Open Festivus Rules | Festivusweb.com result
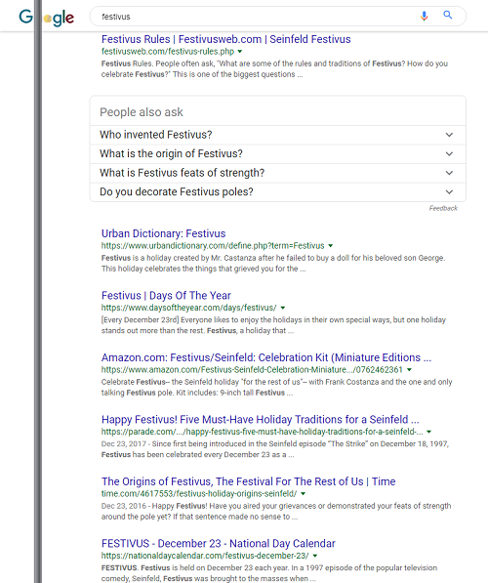This screenshot has width=488, height=583. coord(226,39)
